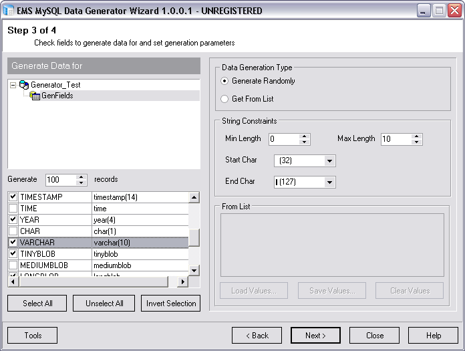Decrease Max Length with down arrow
The image size is (465, 351).
417,142
